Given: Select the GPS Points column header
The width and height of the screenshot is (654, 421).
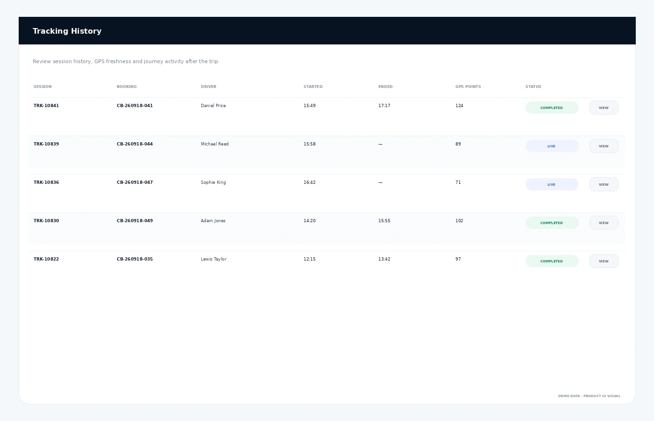Looking at the screenshot, I should pos(468,87).
